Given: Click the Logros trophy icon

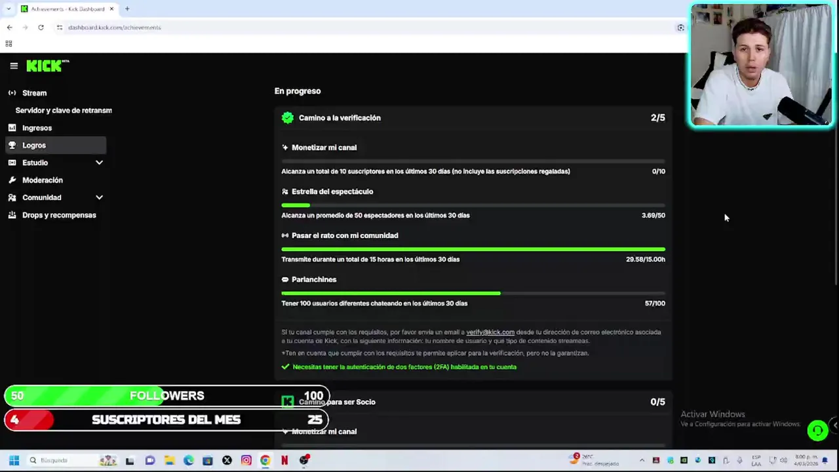Looking at the screenshot, I should pos(12,146).
